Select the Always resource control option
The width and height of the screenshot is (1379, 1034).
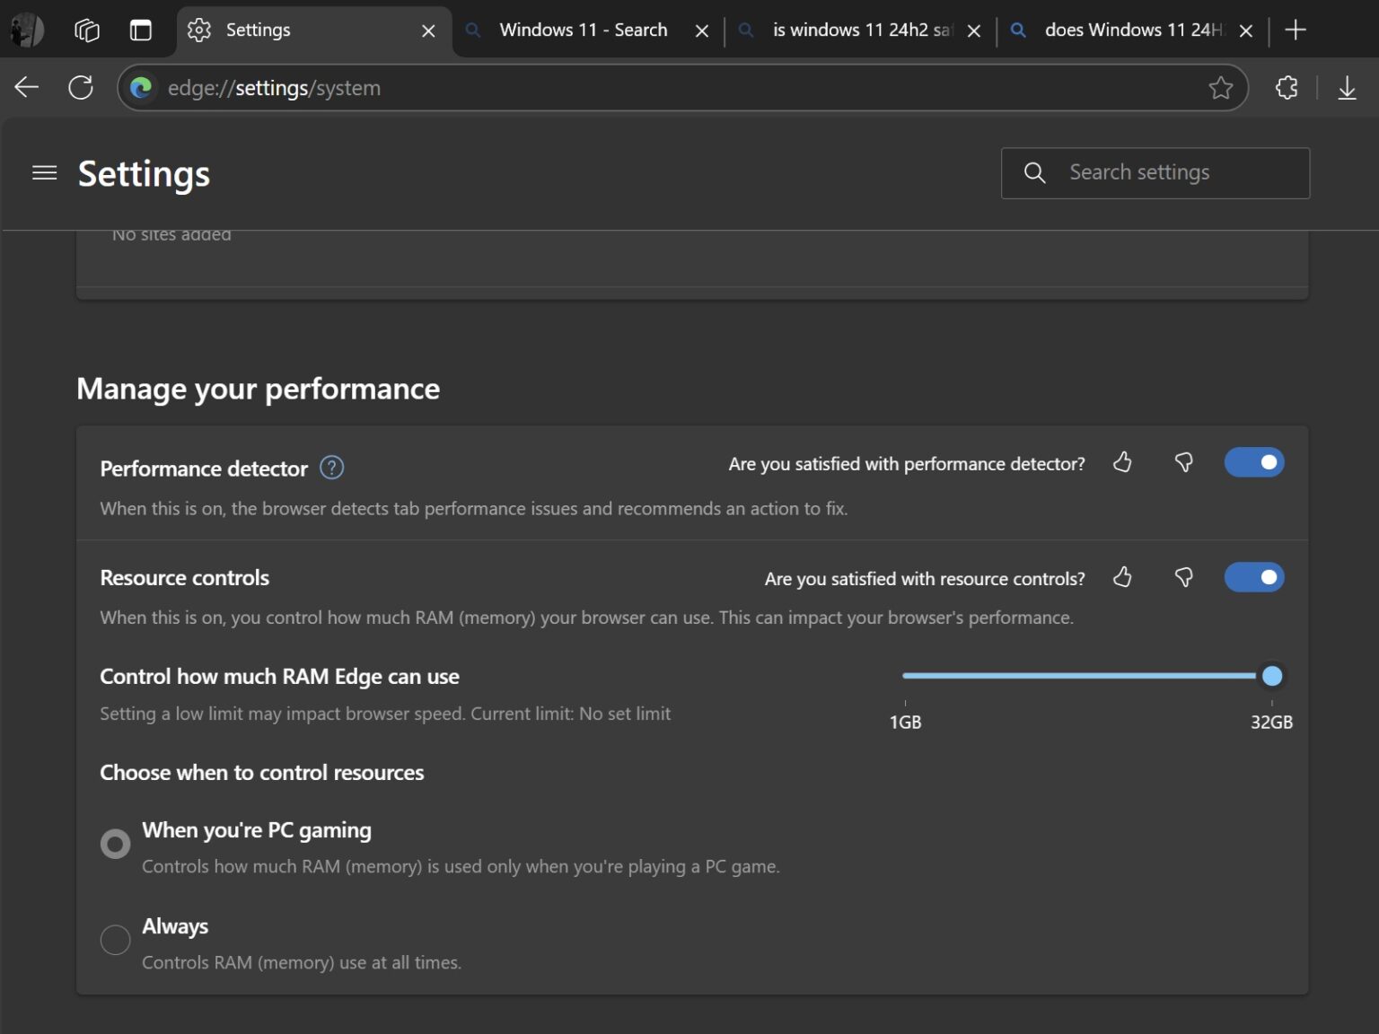tap(115, 939)
